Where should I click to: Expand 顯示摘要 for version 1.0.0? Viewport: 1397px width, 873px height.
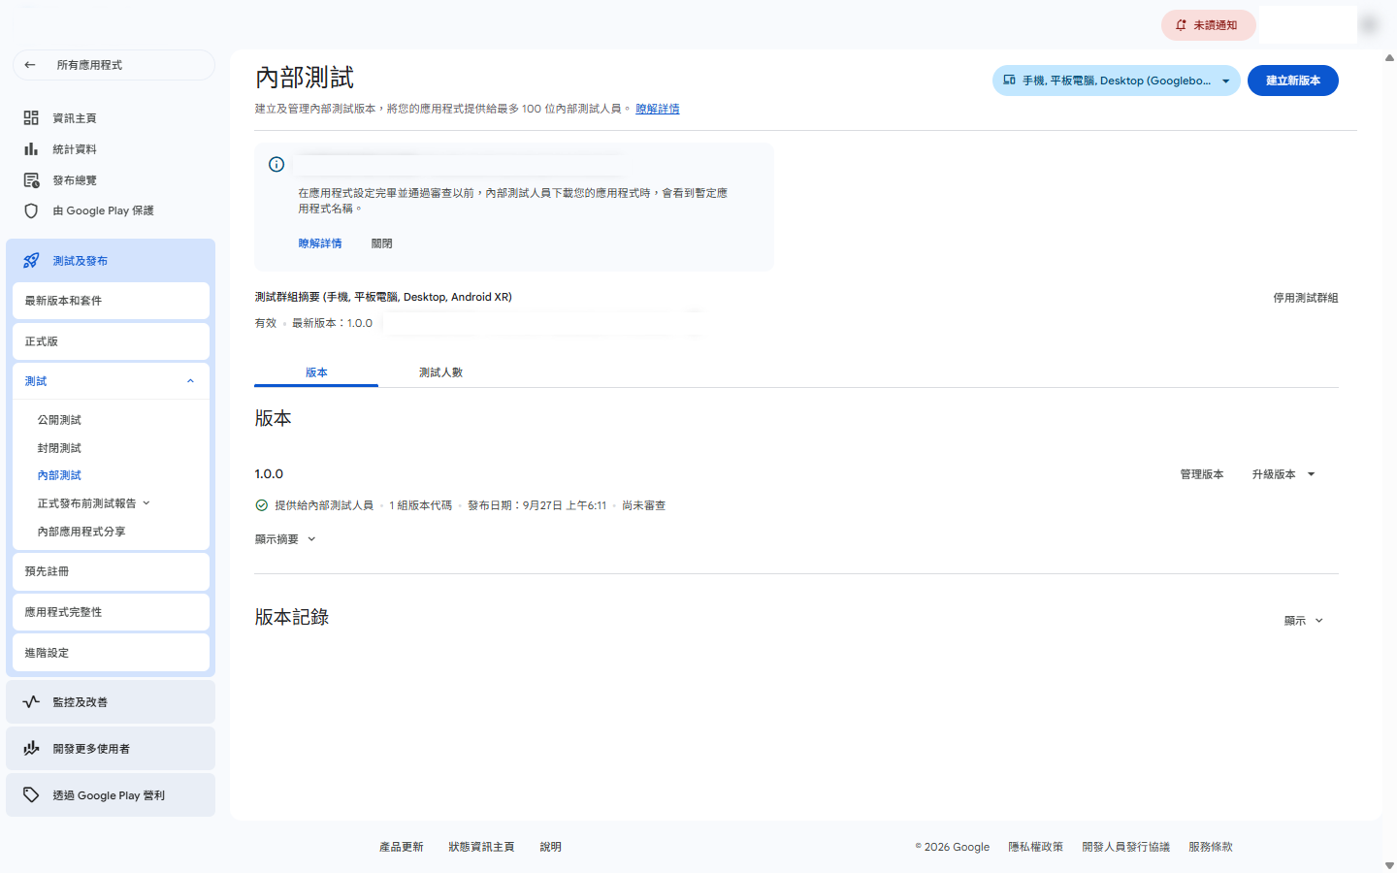[285, 539]
